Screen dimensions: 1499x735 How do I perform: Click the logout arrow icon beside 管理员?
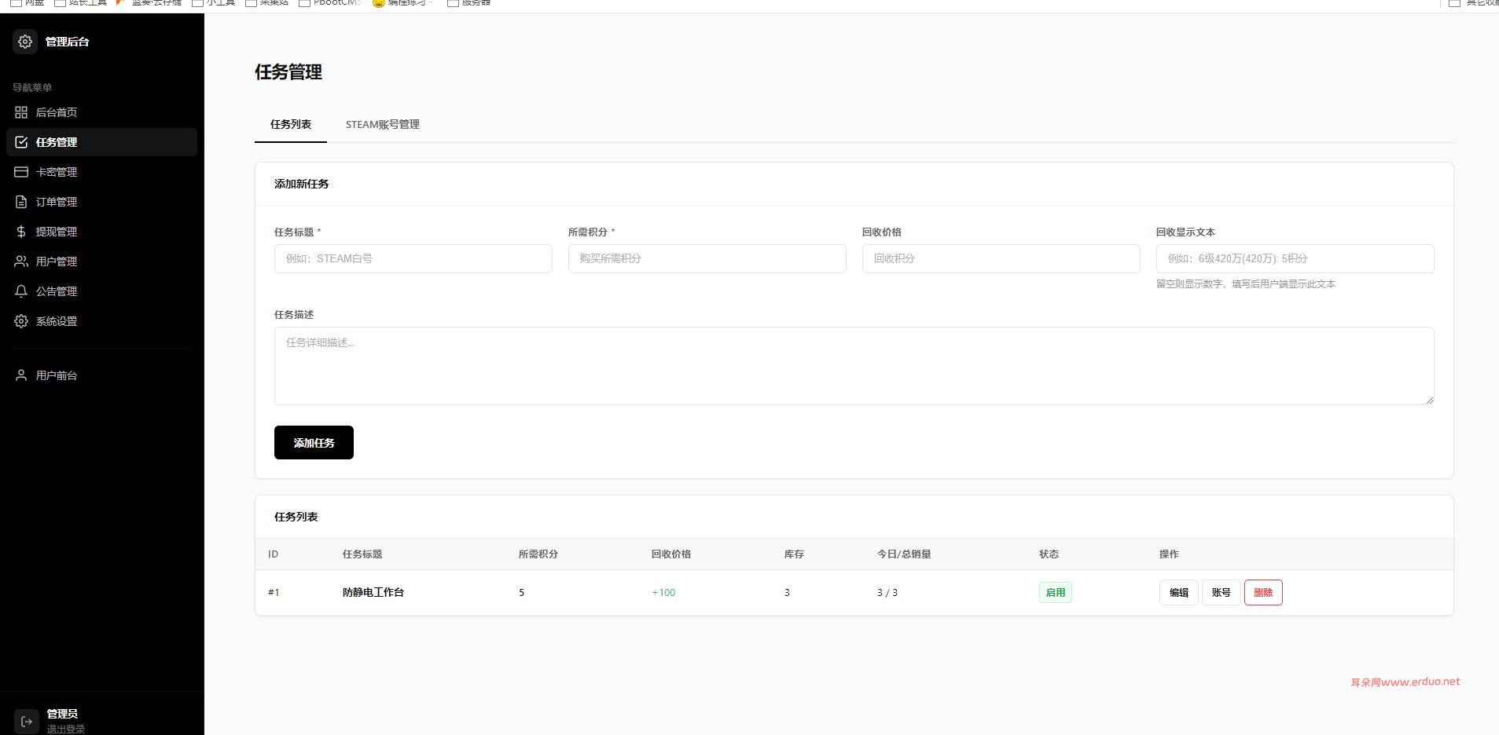pyautogui.click(x=26, y=721)
